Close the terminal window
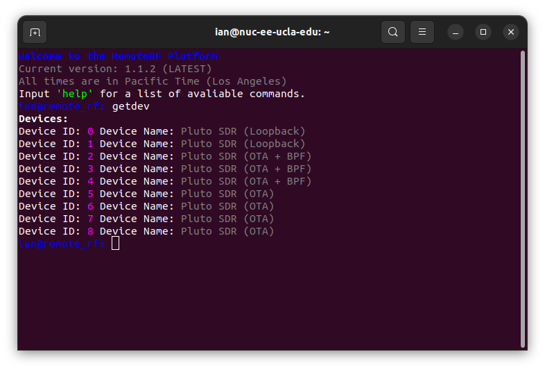 (x=511, y=32)
